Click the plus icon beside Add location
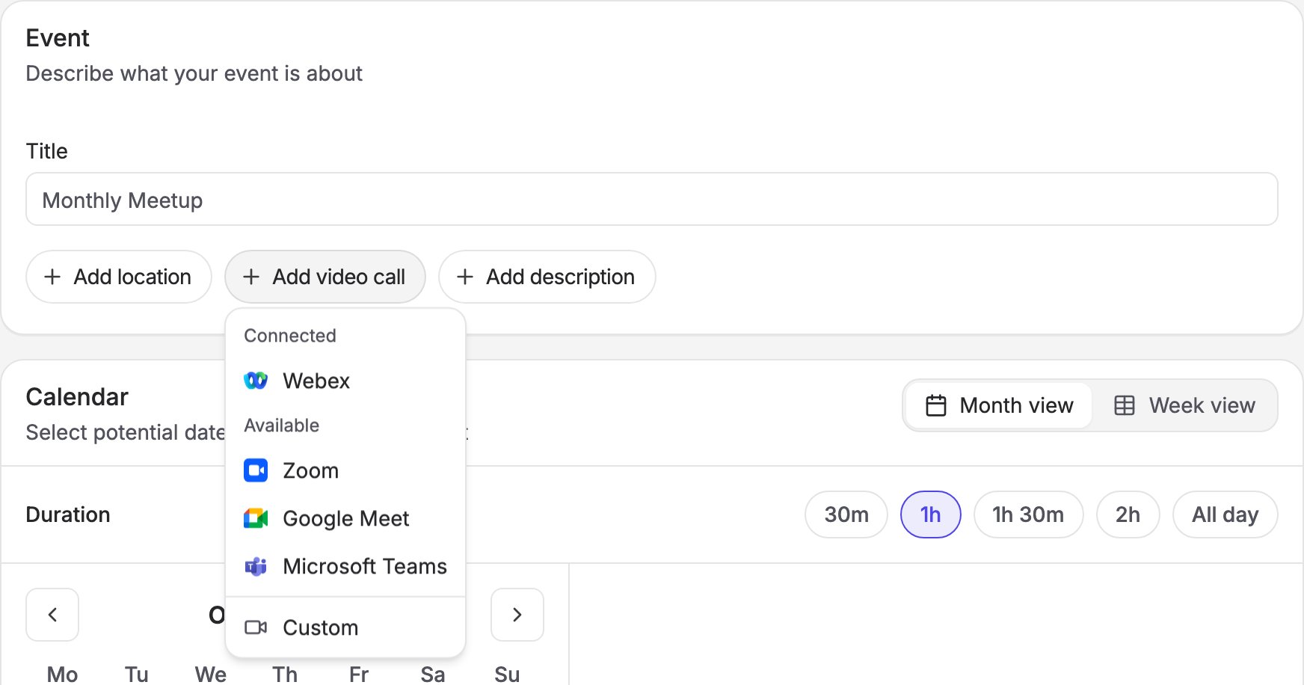This screenshot has width=1304, height=685. [x=52, y=277]
